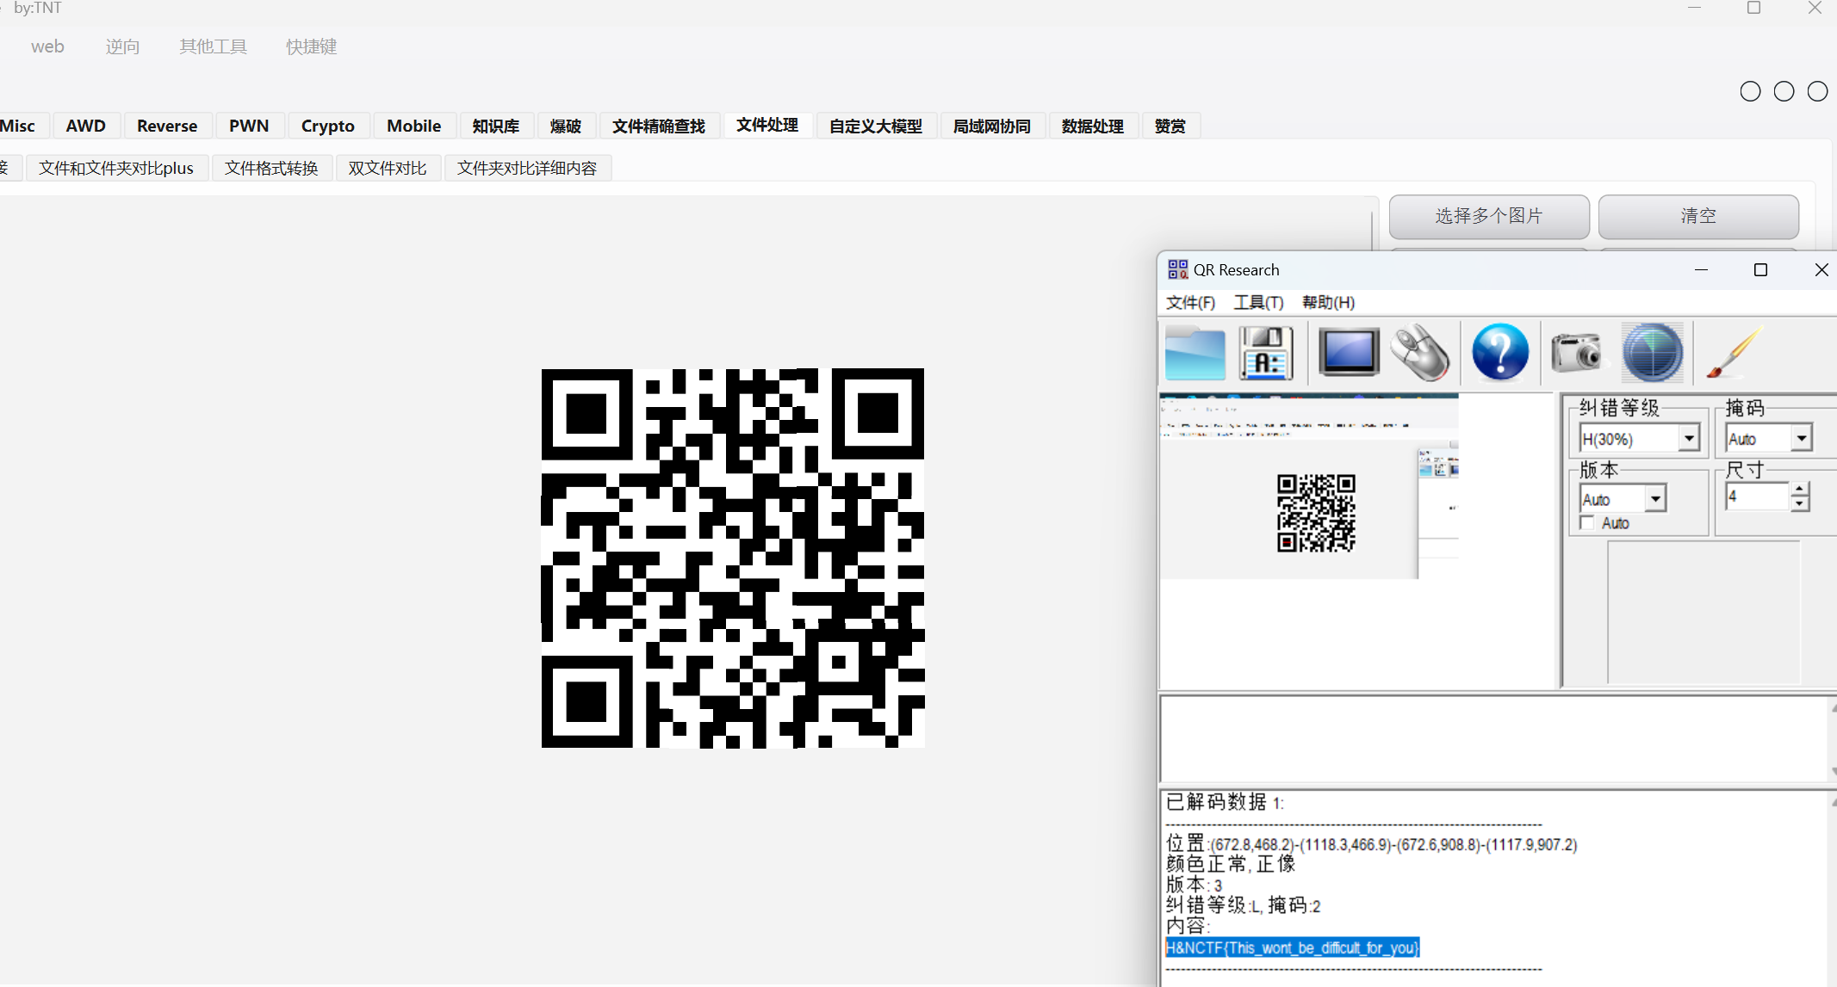
Task: Click the 颜色正常, 正像 result line
Action: [1230, 864]
